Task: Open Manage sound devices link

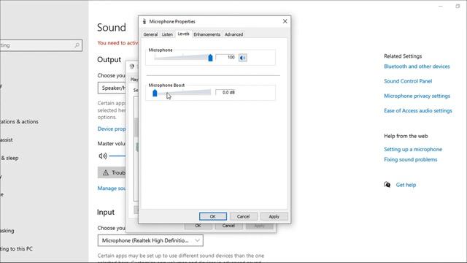Action: pos(112,188)
